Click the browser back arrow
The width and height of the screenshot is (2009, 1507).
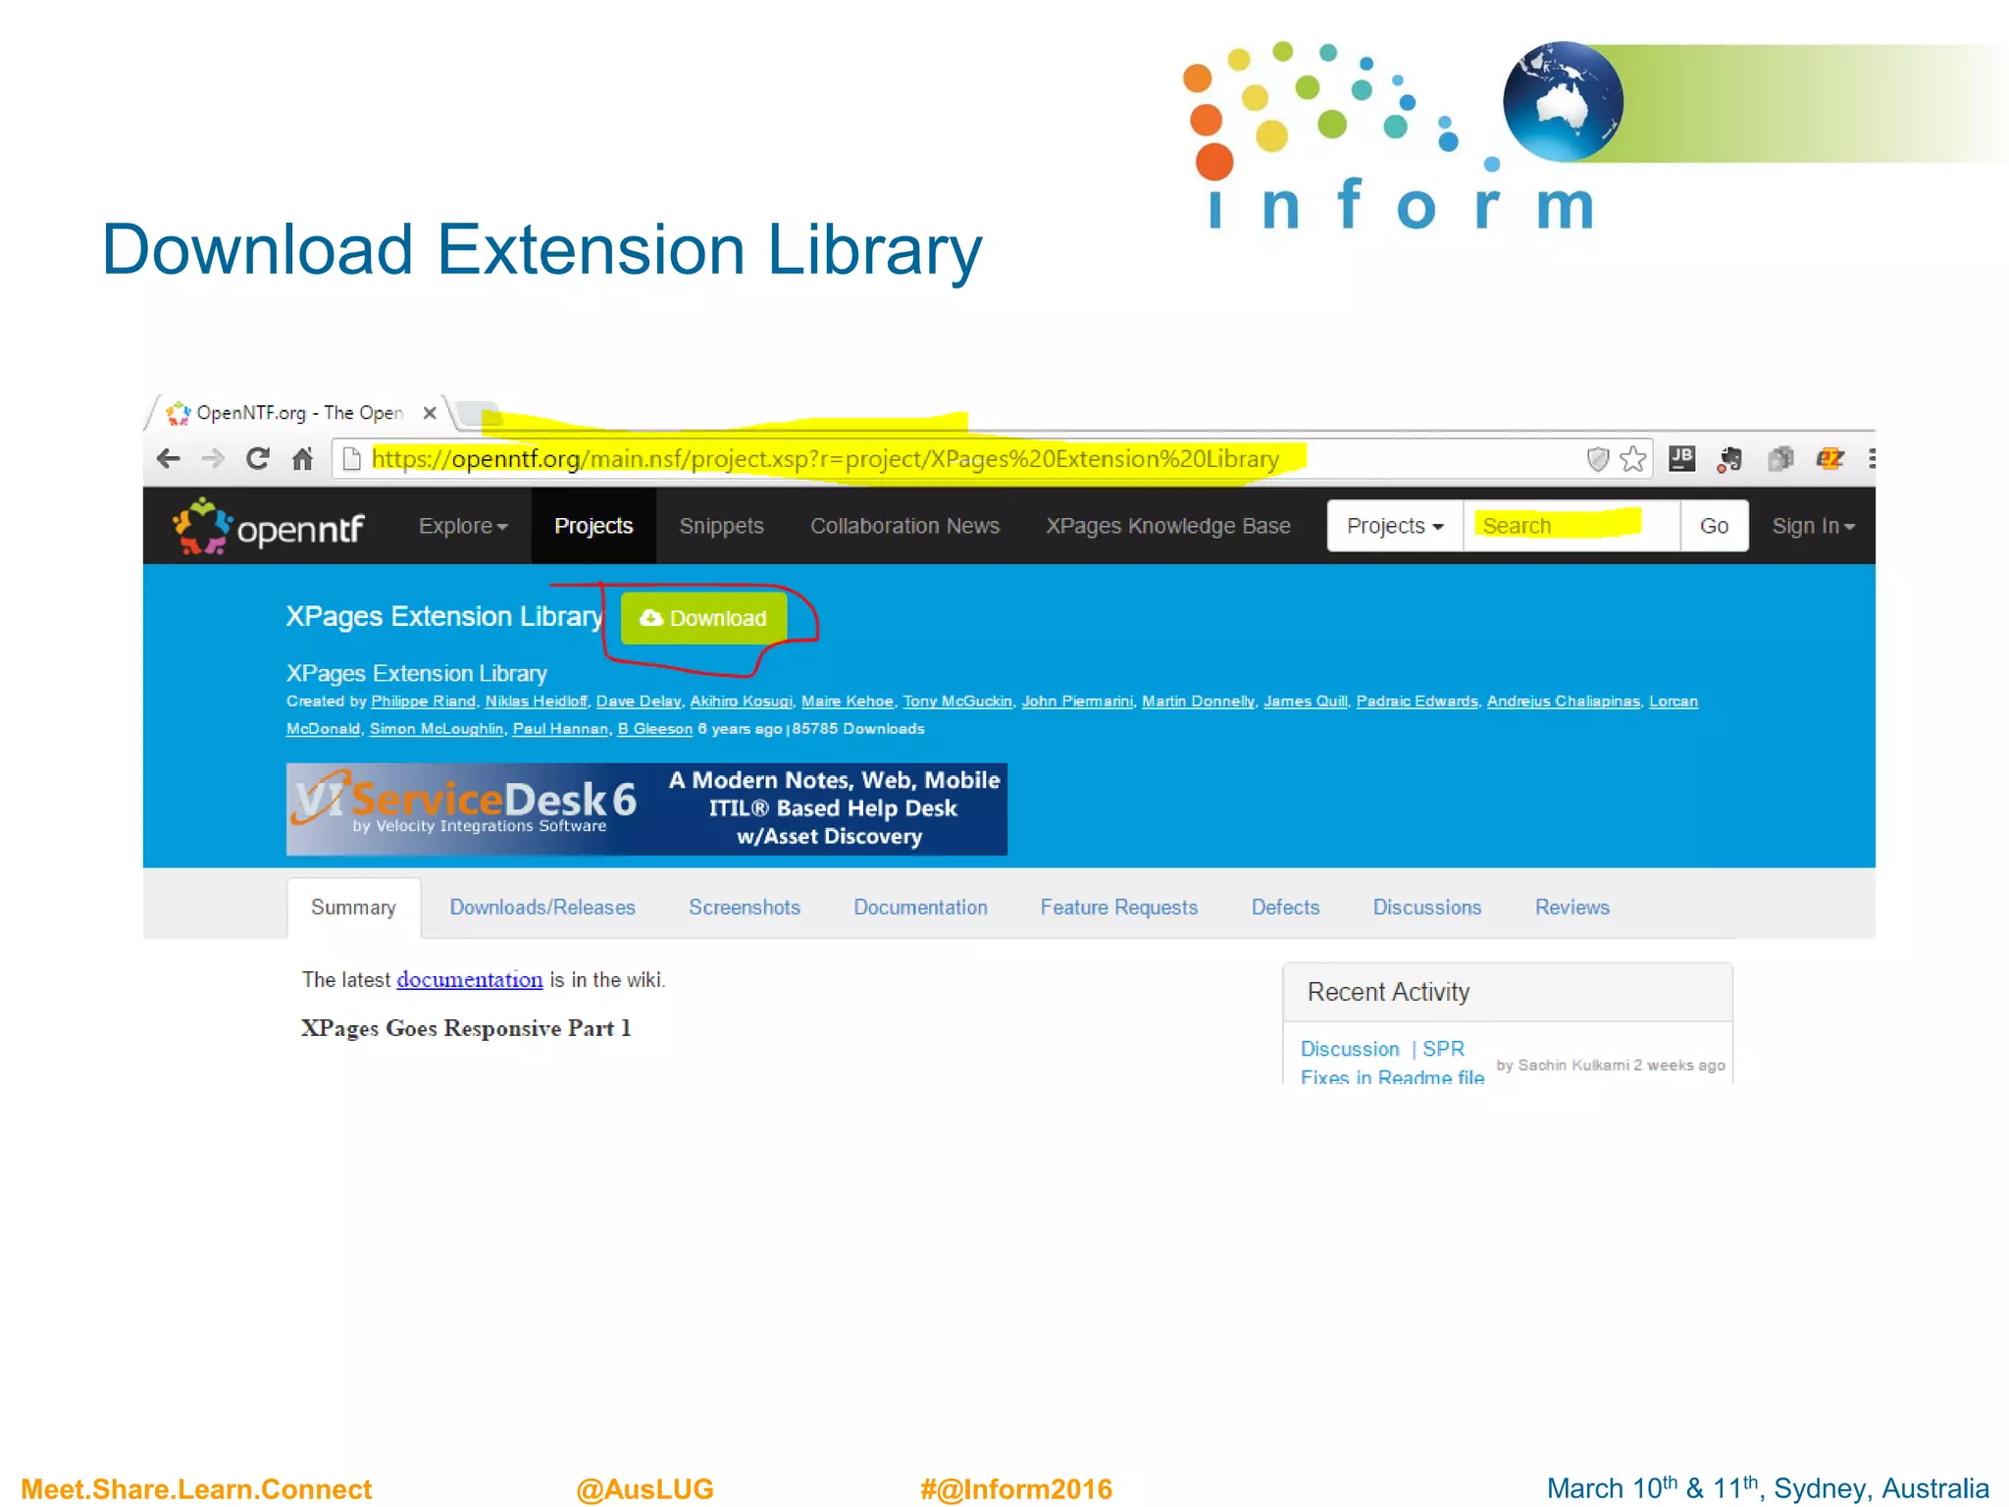click(x=169, y=458)
